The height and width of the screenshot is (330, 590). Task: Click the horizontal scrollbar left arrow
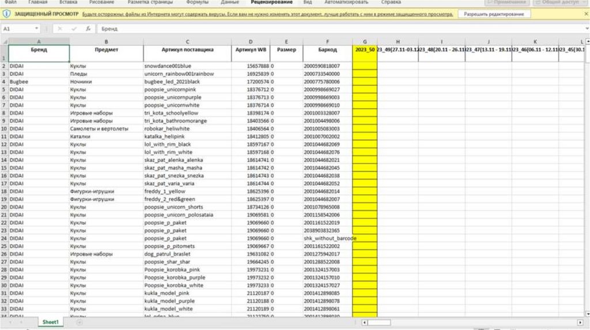[364, 323]
